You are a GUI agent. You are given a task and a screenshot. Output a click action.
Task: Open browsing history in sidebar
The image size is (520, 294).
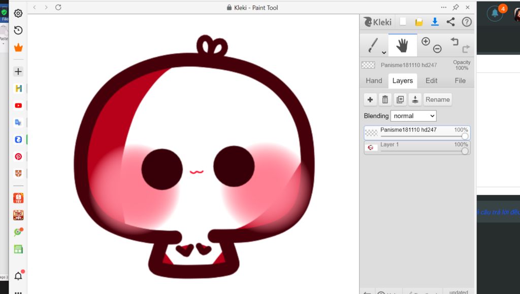(x=18, y=30)
